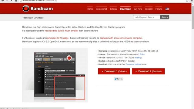
Task: Click the red REC button in screenshot
Action: click(69, 58)
